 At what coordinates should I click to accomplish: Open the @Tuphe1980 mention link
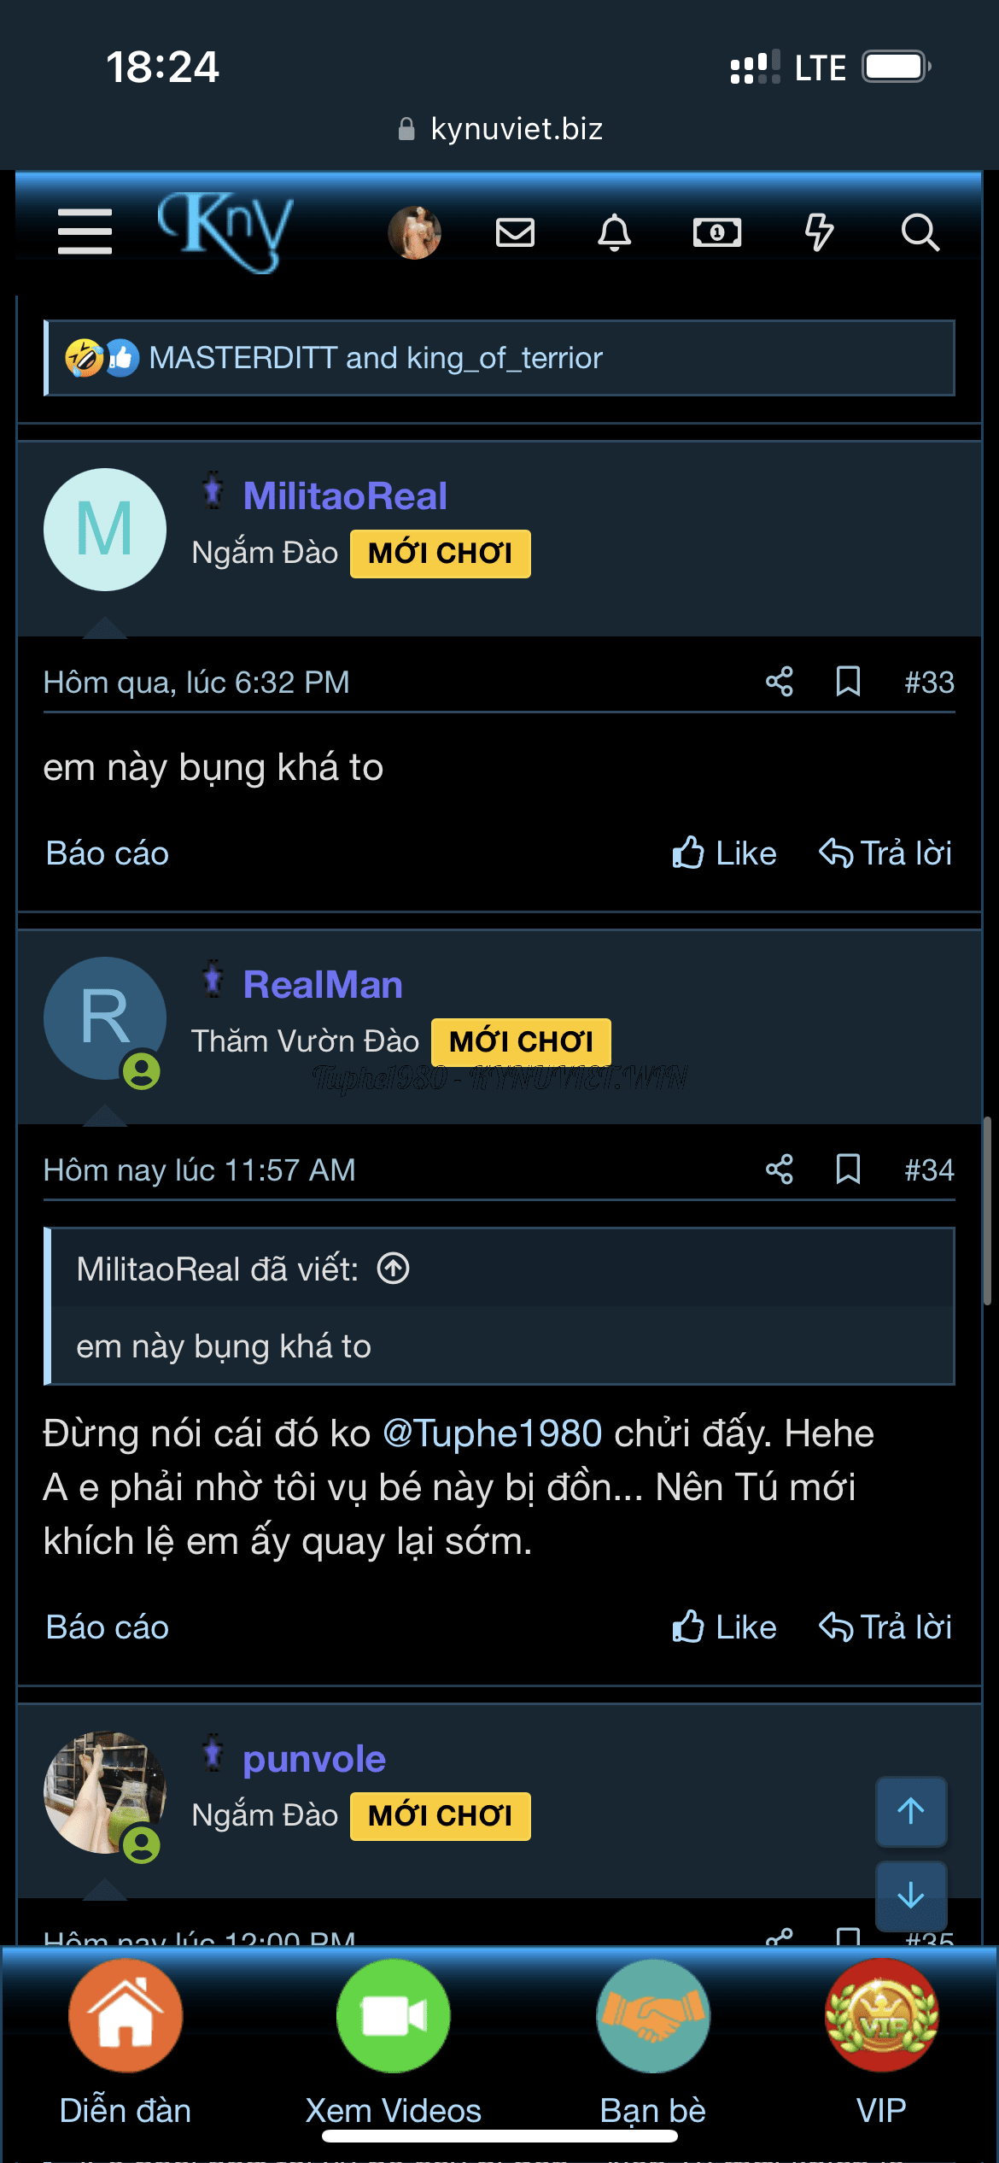493,1433
